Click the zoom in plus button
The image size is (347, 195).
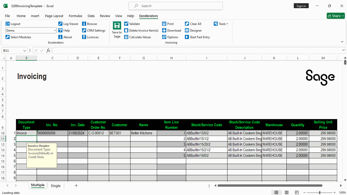(x=334, y=193)
